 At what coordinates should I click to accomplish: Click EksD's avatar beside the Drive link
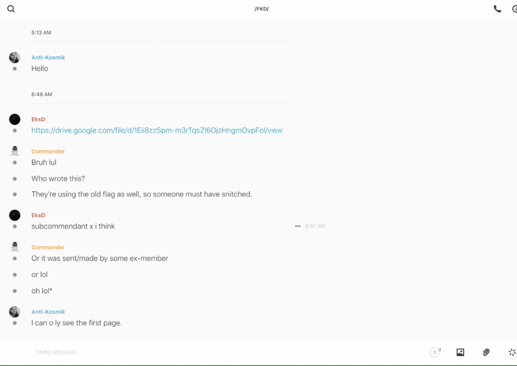[15, 119]
